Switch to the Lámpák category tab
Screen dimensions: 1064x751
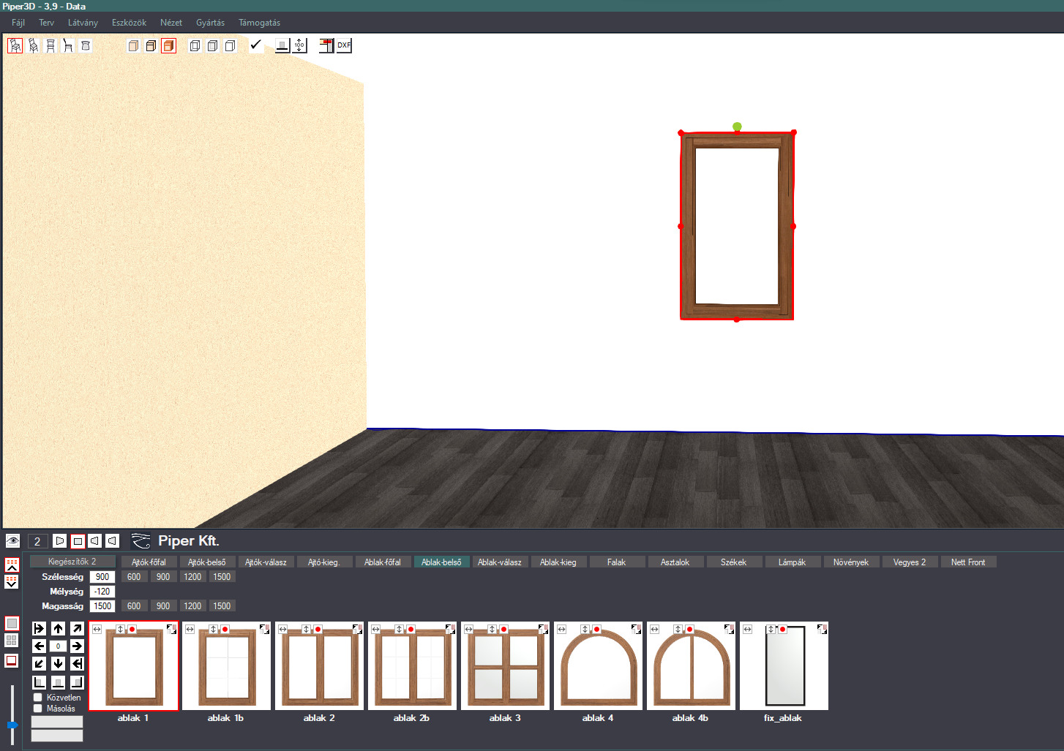(x=792, y=562)
